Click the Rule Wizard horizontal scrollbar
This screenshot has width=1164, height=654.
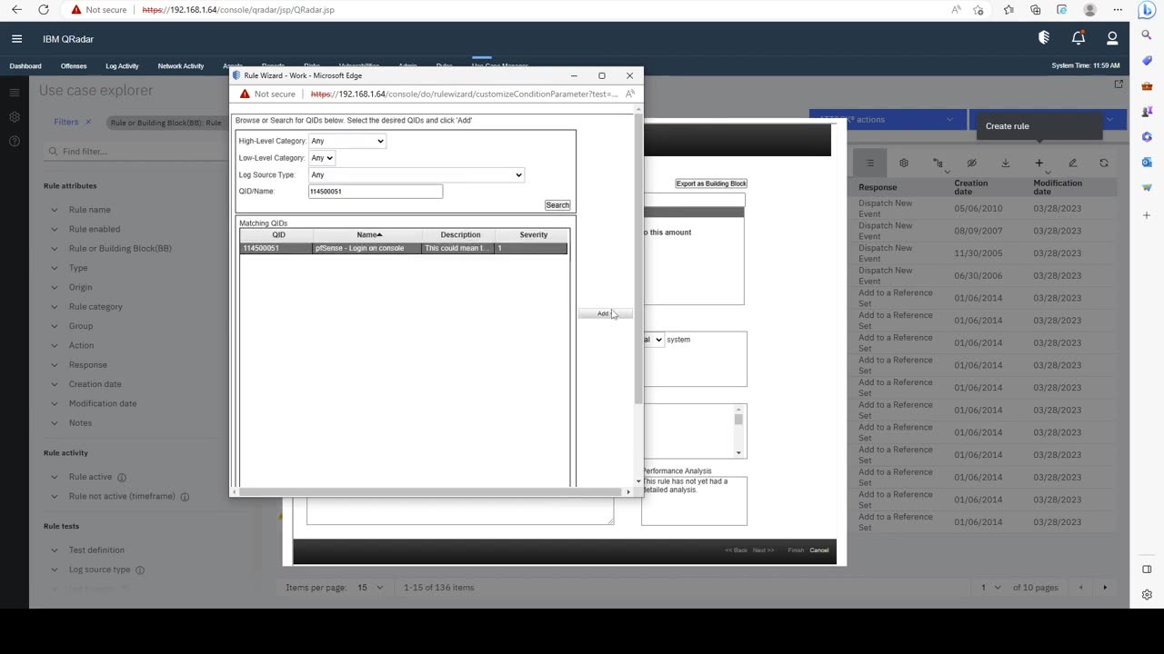433,492
